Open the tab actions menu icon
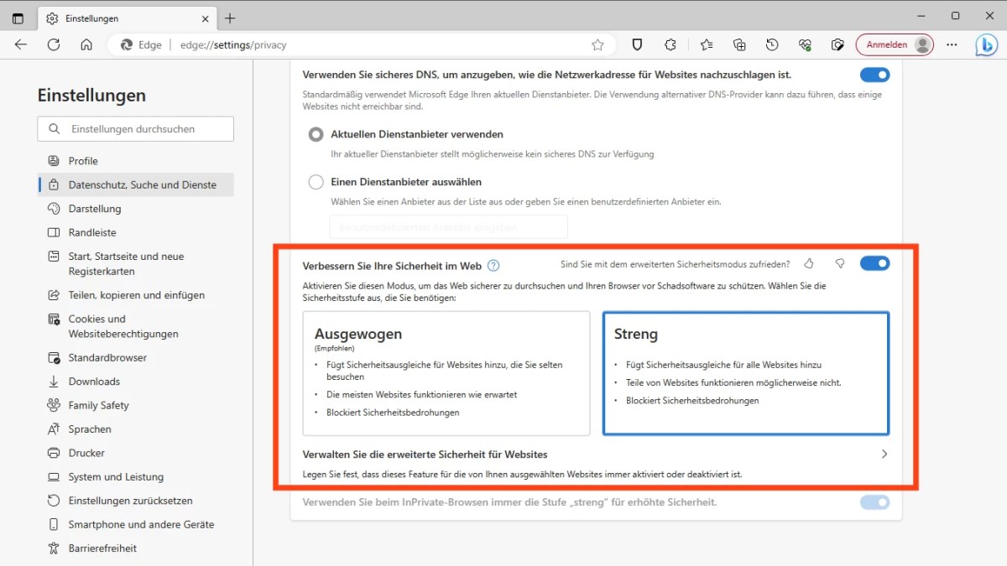 pos(18,18)
